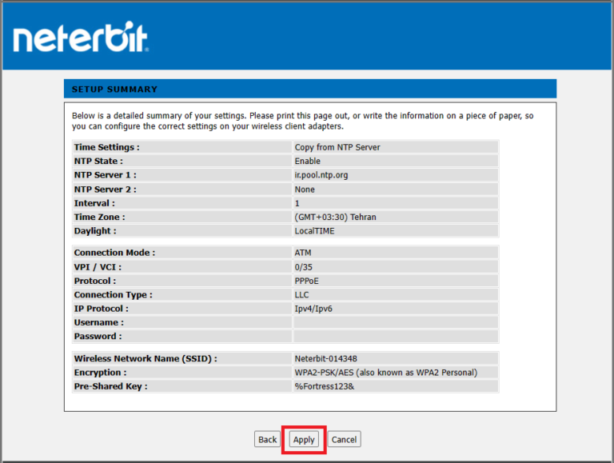Select the PPPoE protocol value
Screen dimensions: 614x463
(306, 281)
